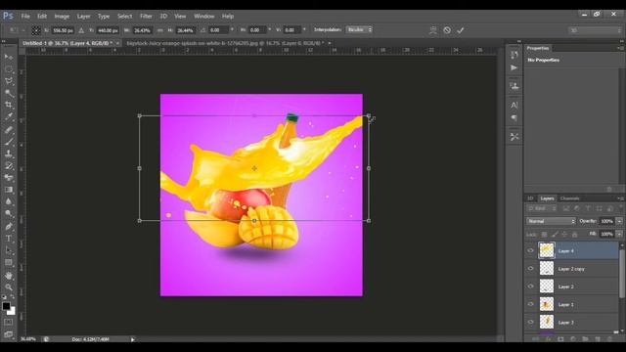Open the Layers panel flyout menu
Screen dimensions: 626x352
[620, 198]
